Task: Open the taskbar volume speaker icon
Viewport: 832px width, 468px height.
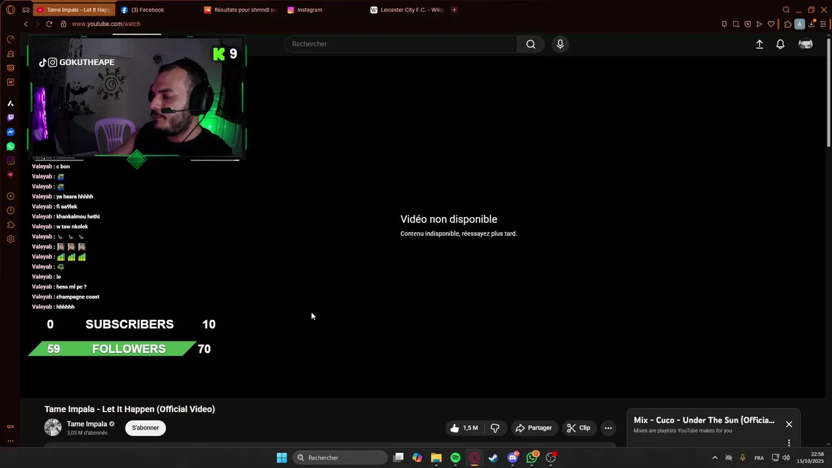Action: coord(786,458)
